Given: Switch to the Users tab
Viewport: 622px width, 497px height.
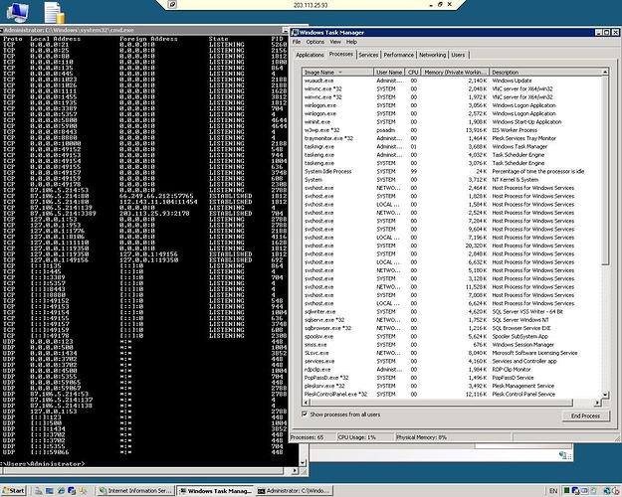Looking at the screenshot, I should [x=458, y=55].
